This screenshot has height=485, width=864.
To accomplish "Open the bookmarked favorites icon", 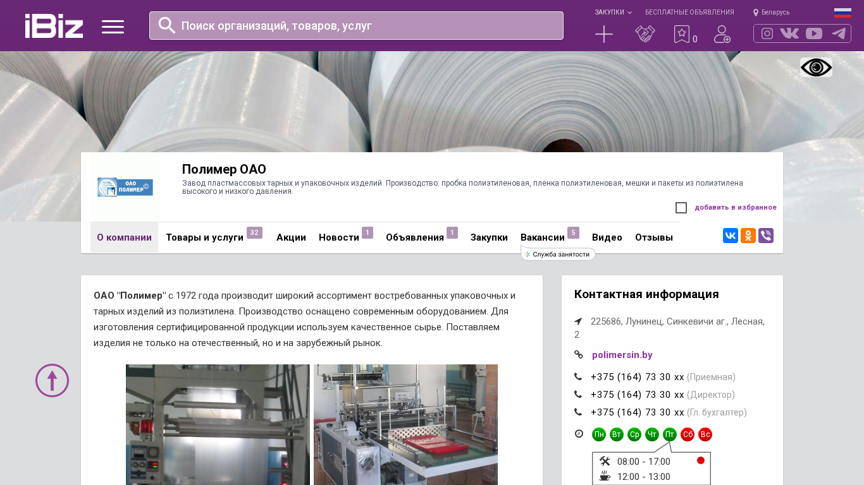I will 682,34.
